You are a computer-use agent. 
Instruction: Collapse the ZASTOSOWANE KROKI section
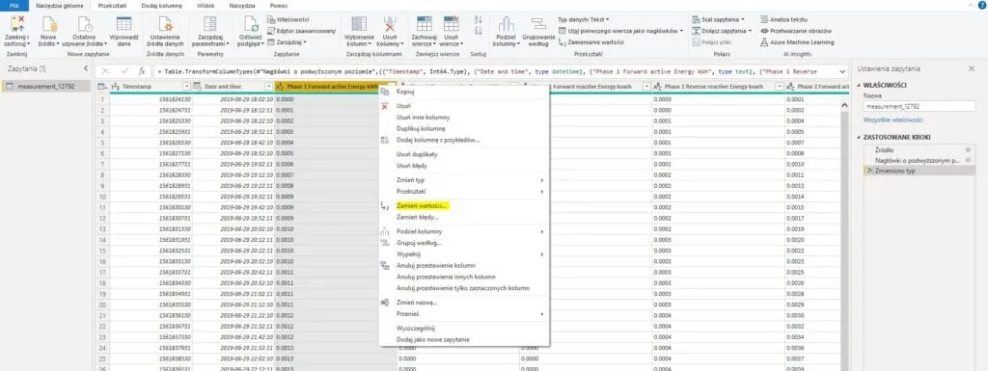(860, 137)
